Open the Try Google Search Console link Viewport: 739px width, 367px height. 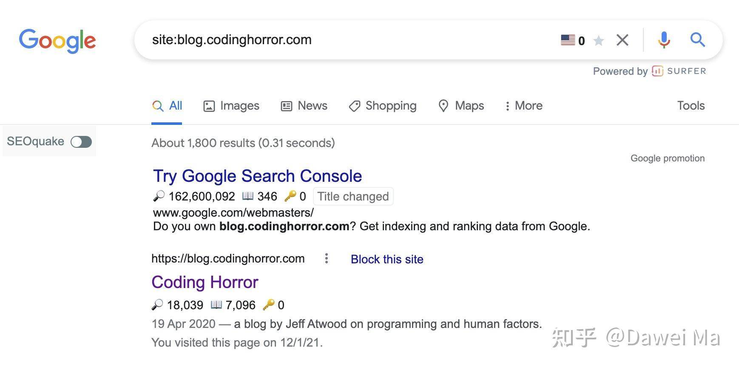coord(258,176)
